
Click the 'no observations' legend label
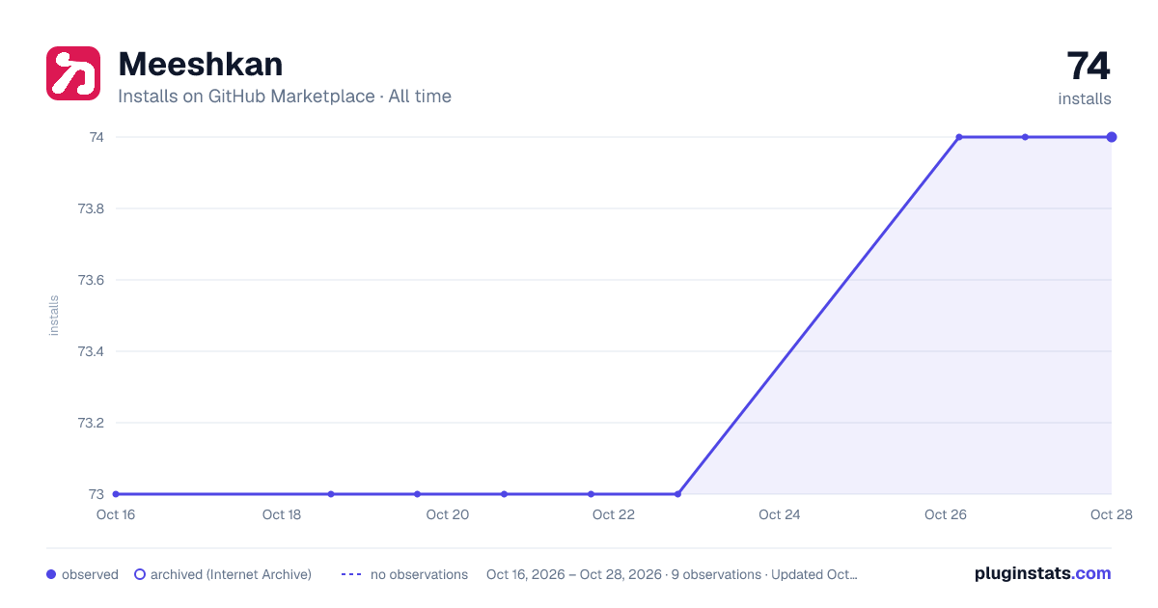(x=419, y=574)
